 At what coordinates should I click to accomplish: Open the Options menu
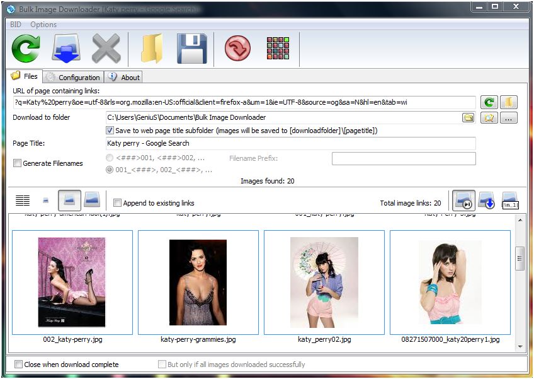point(43,25)
